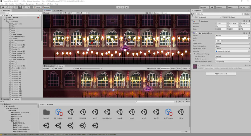Click the lock icon on Inspector panel
The width and height of the screenshot is (251, 136).
pyautogui.click(x=247, y=11)
